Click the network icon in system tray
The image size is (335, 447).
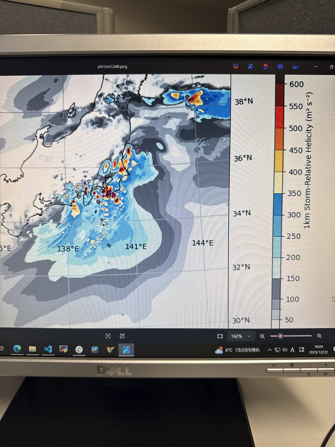point(277,350)
